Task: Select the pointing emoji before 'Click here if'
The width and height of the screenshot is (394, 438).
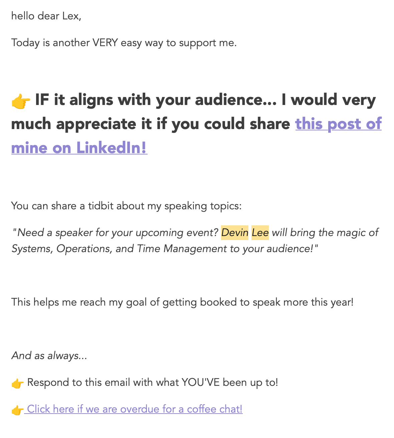Action: [17, 410]
